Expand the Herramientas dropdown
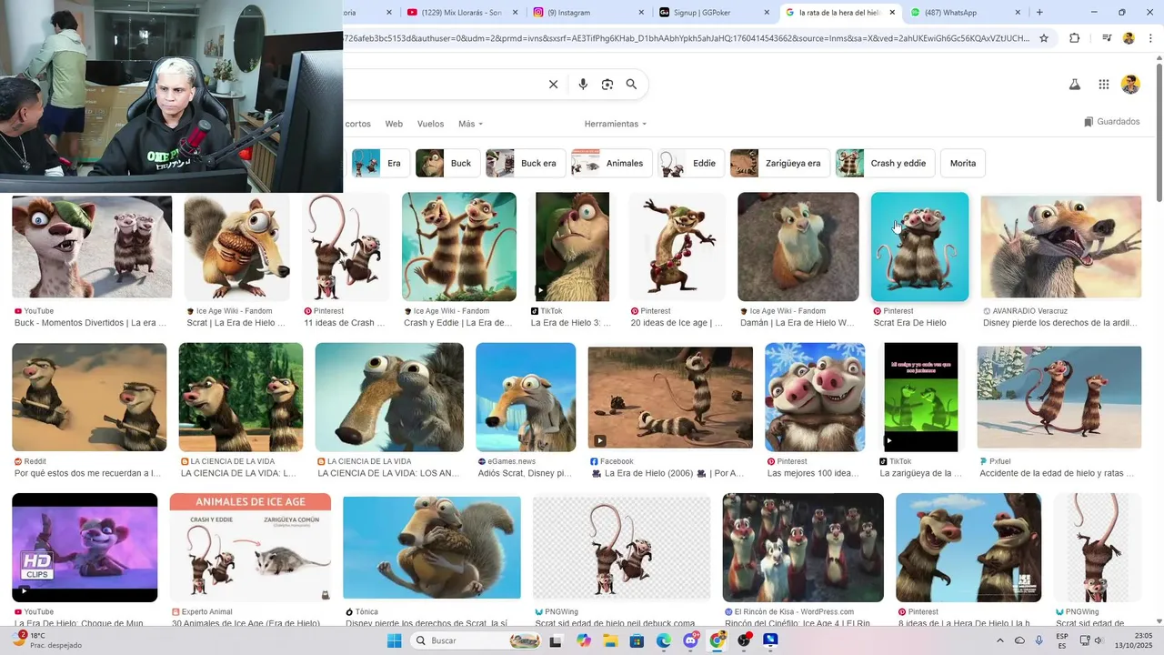The image size is (1164, 655). pyautogui.click(x=615, y=124)
